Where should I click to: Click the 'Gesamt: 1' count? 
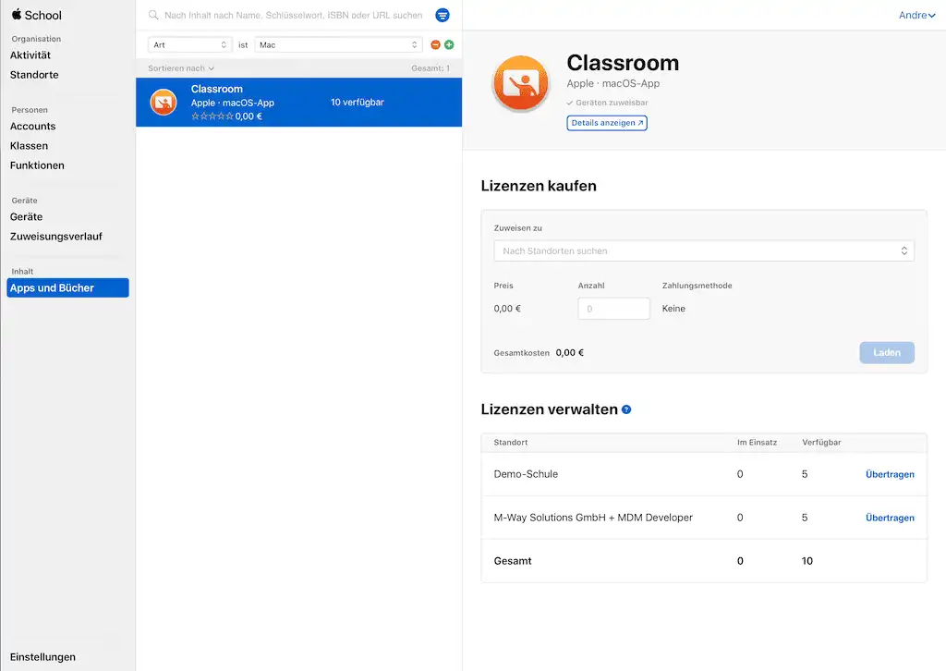pyautogui.click(x=431, y=68)
